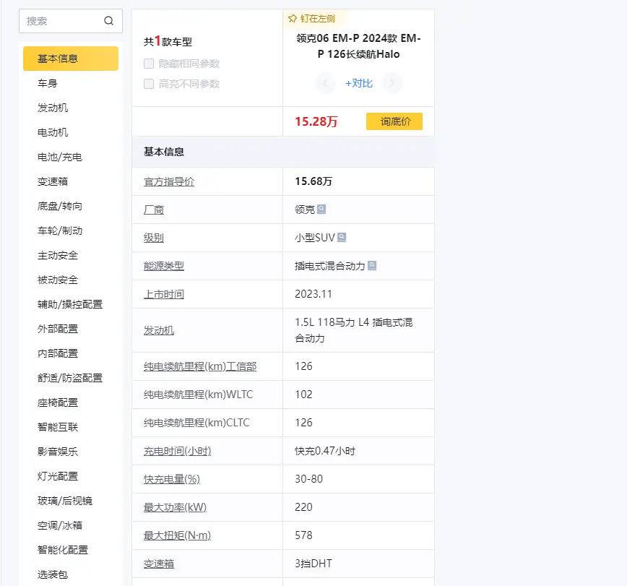This screenshot has height=586, width=627.
Task: Click the lookup icon next to 插电式混合动力
Action: point(372,266)
